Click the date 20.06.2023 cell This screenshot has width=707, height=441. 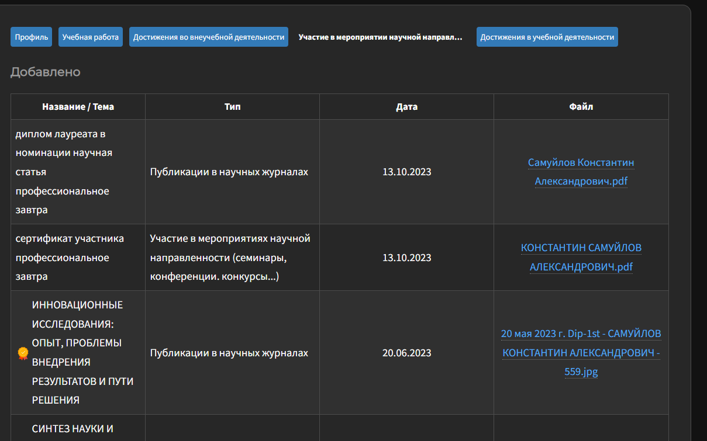point(406,353)
